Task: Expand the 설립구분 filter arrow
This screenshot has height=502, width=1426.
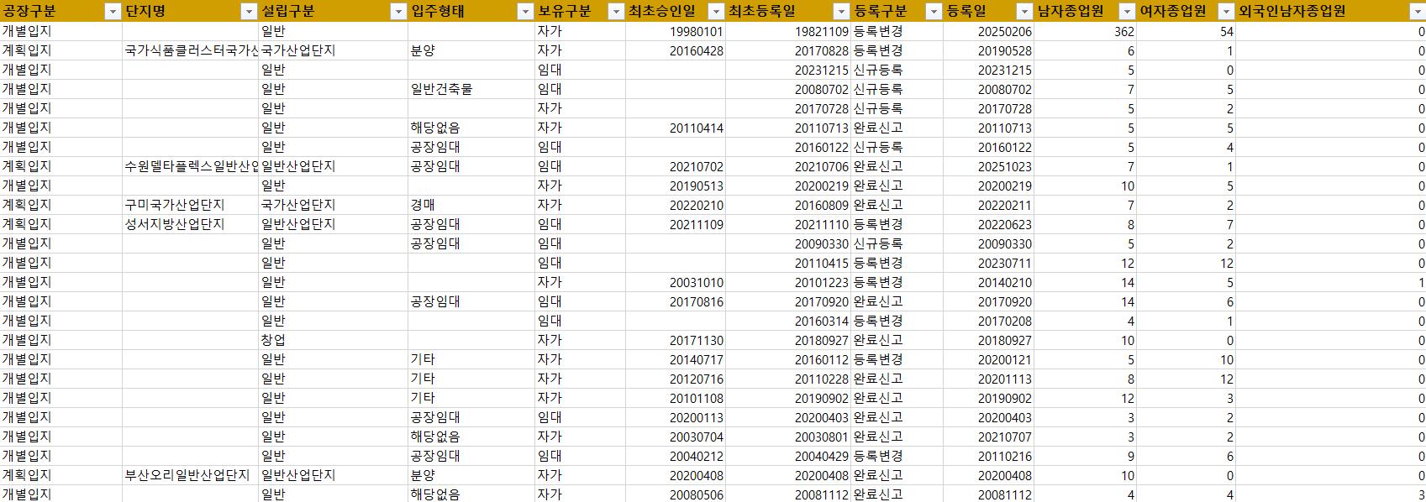Action: pyautogui.click(x=398, y=11)
